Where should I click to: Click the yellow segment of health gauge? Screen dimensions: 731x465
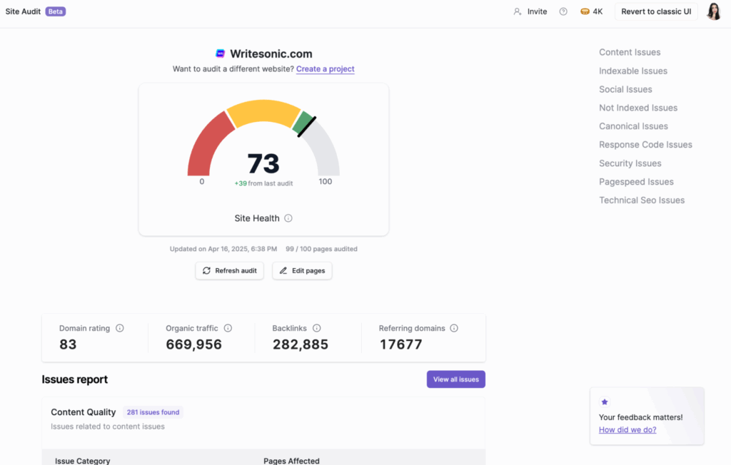[x=263, y=112]
